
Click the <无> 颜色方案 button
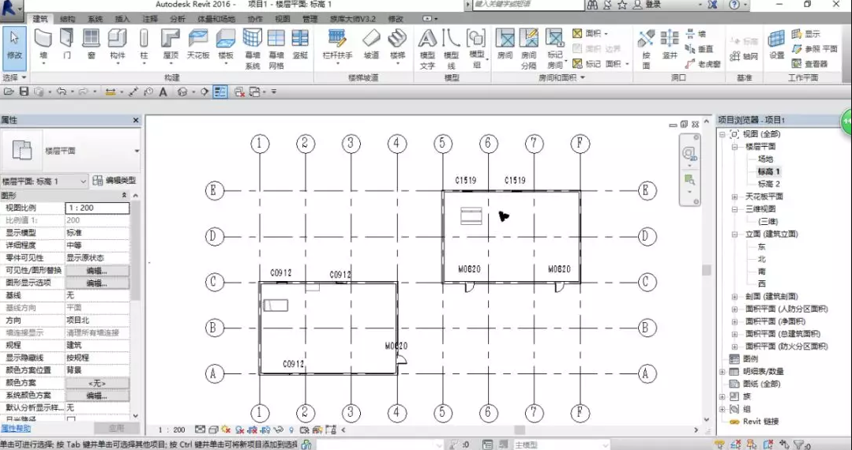[x=97, y=383]
